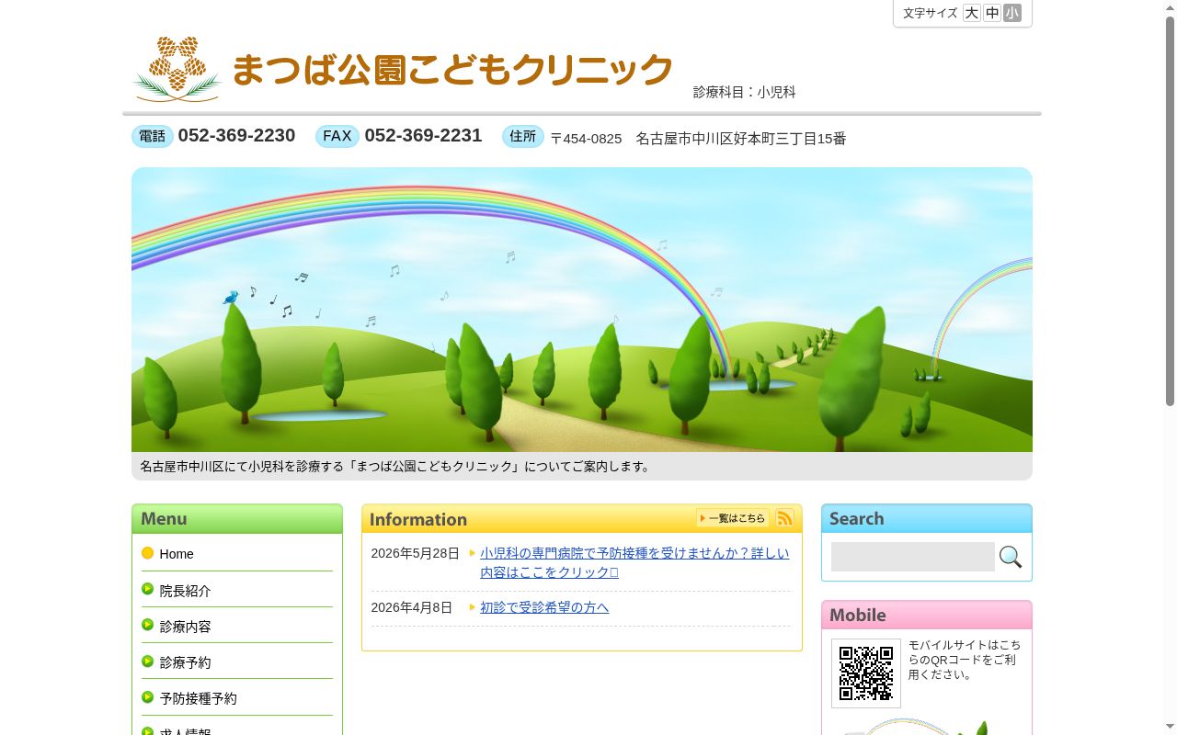Open the Home menu item

click(237, 554)
